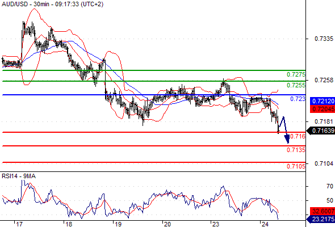This screenshot has height=227, width=335.
Task: Click the RSI14 - 9MA indicator label
Action: [19, 176]
